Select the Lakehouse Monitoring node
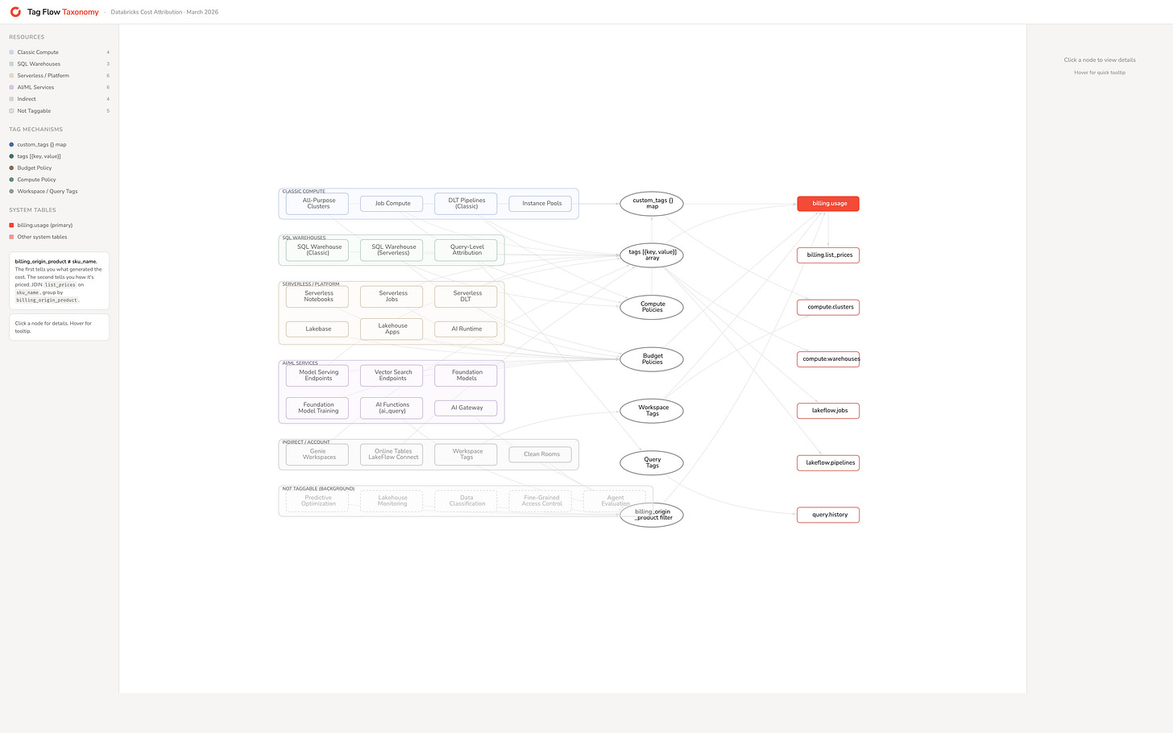Screen dimensions: 1173x733 point(392,501)
